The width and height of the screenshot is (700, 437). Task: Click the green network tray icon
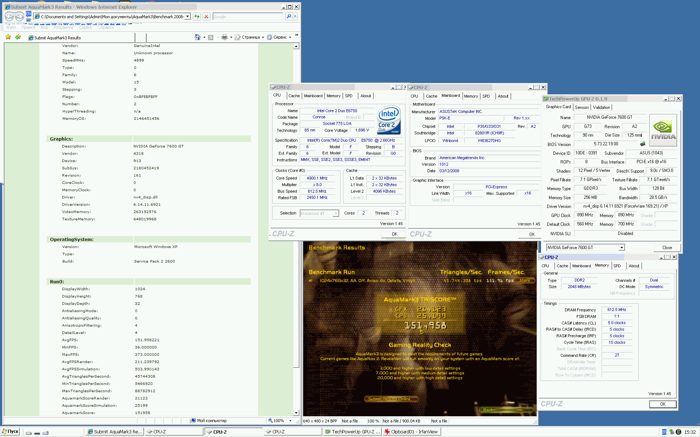(x=672, y=432)
